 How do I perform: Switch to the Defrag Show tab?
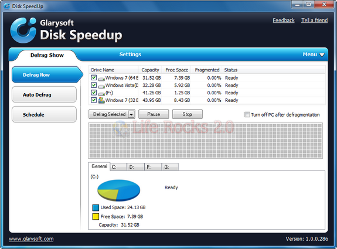click(x=47, y=55)
